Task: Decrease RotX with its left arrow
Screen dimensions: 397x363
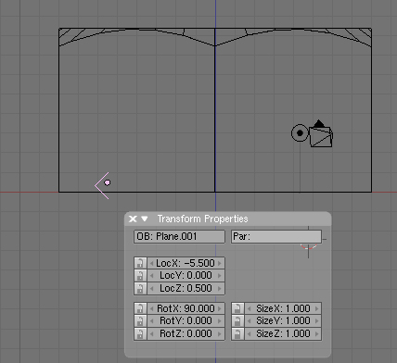Action: point(151,308)
